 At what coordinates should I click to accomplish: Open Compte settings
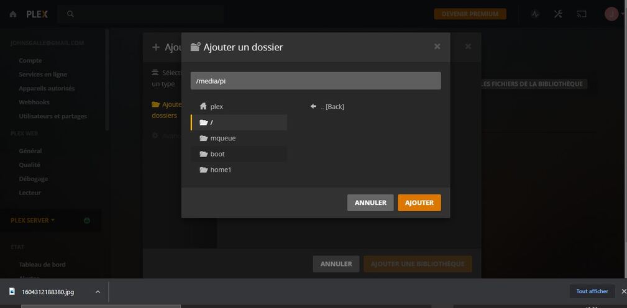(x=30, y=60)
